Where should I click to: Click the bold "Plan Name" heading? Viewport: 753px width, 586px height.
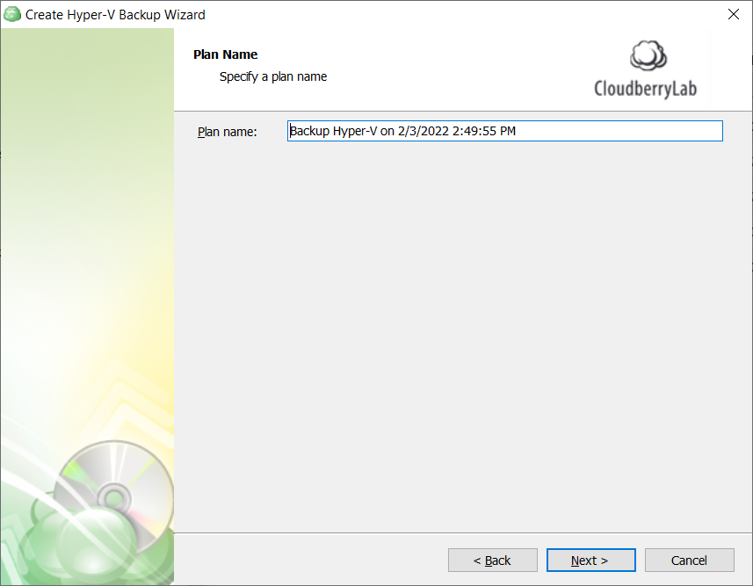pos(225,54)
